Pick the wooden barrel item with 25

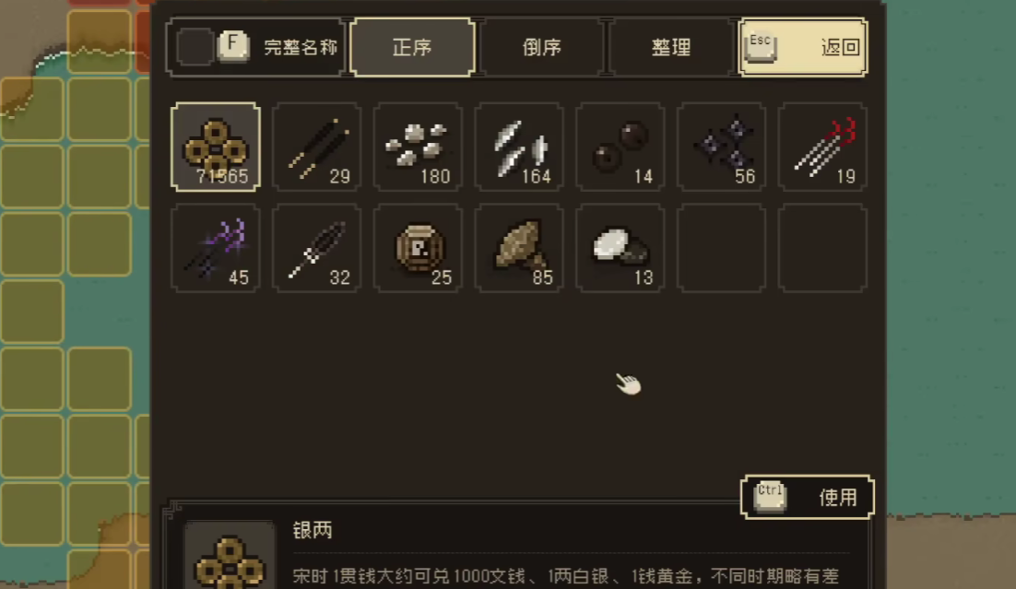[x=418, y=248]
